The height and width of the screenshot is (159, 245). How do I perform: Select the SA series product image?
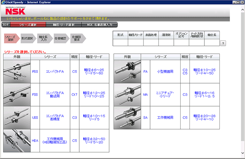tap(127, 118)
